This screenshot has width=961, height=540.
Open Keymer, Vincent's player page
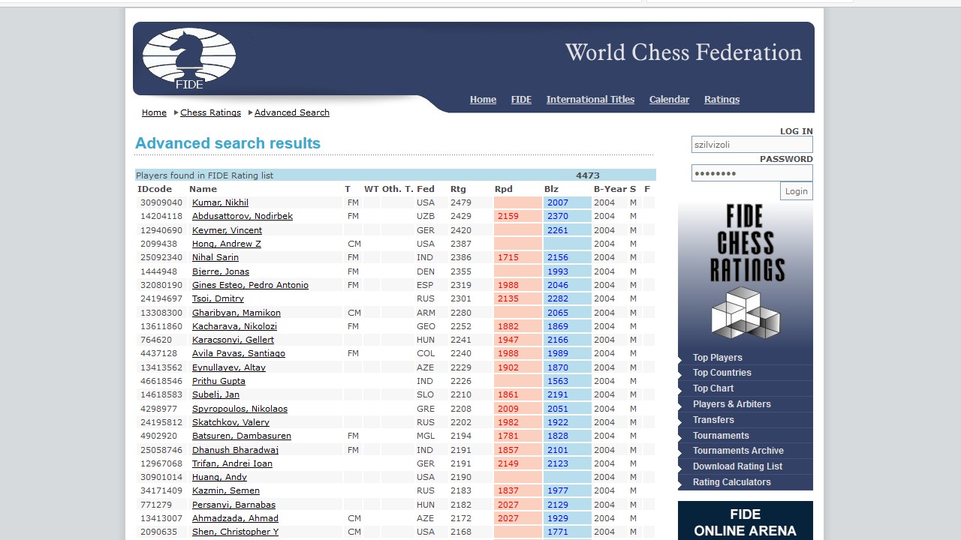(227, 230)
